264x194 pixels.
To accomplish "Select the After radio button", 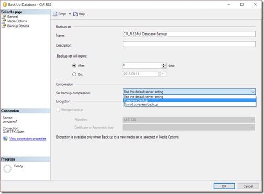I will coord(74,66).
